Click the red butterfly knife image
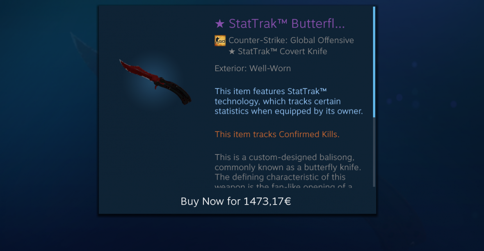The image size is (484, 251). tap(155, 82)
